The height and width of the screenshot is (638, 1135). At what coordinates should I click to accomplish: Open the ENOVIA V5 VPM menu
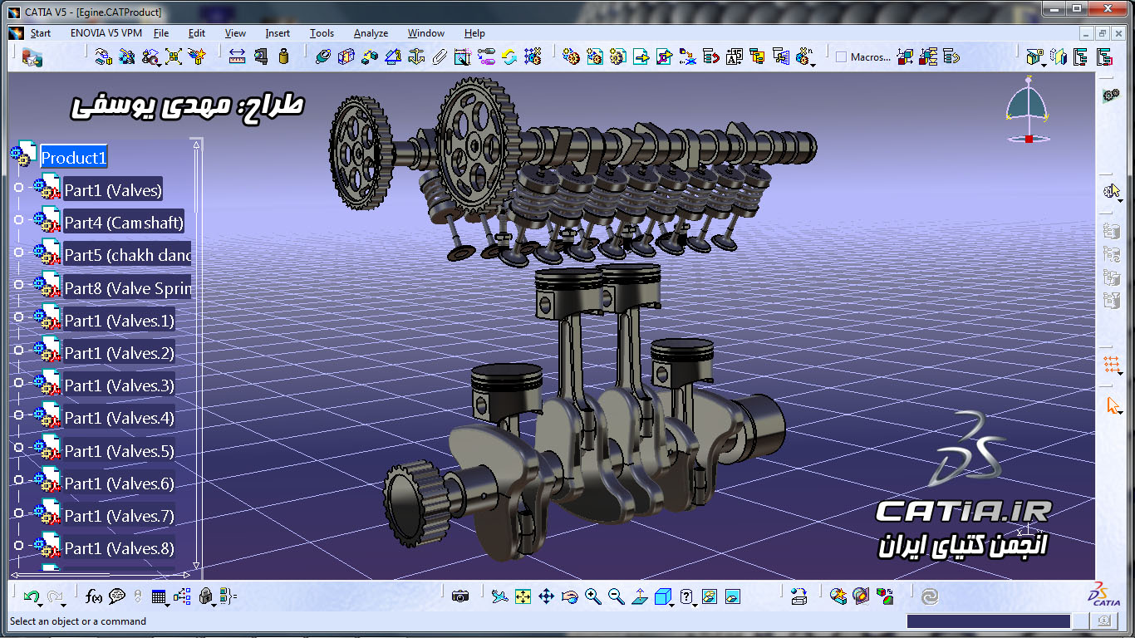tap(106, 33)
